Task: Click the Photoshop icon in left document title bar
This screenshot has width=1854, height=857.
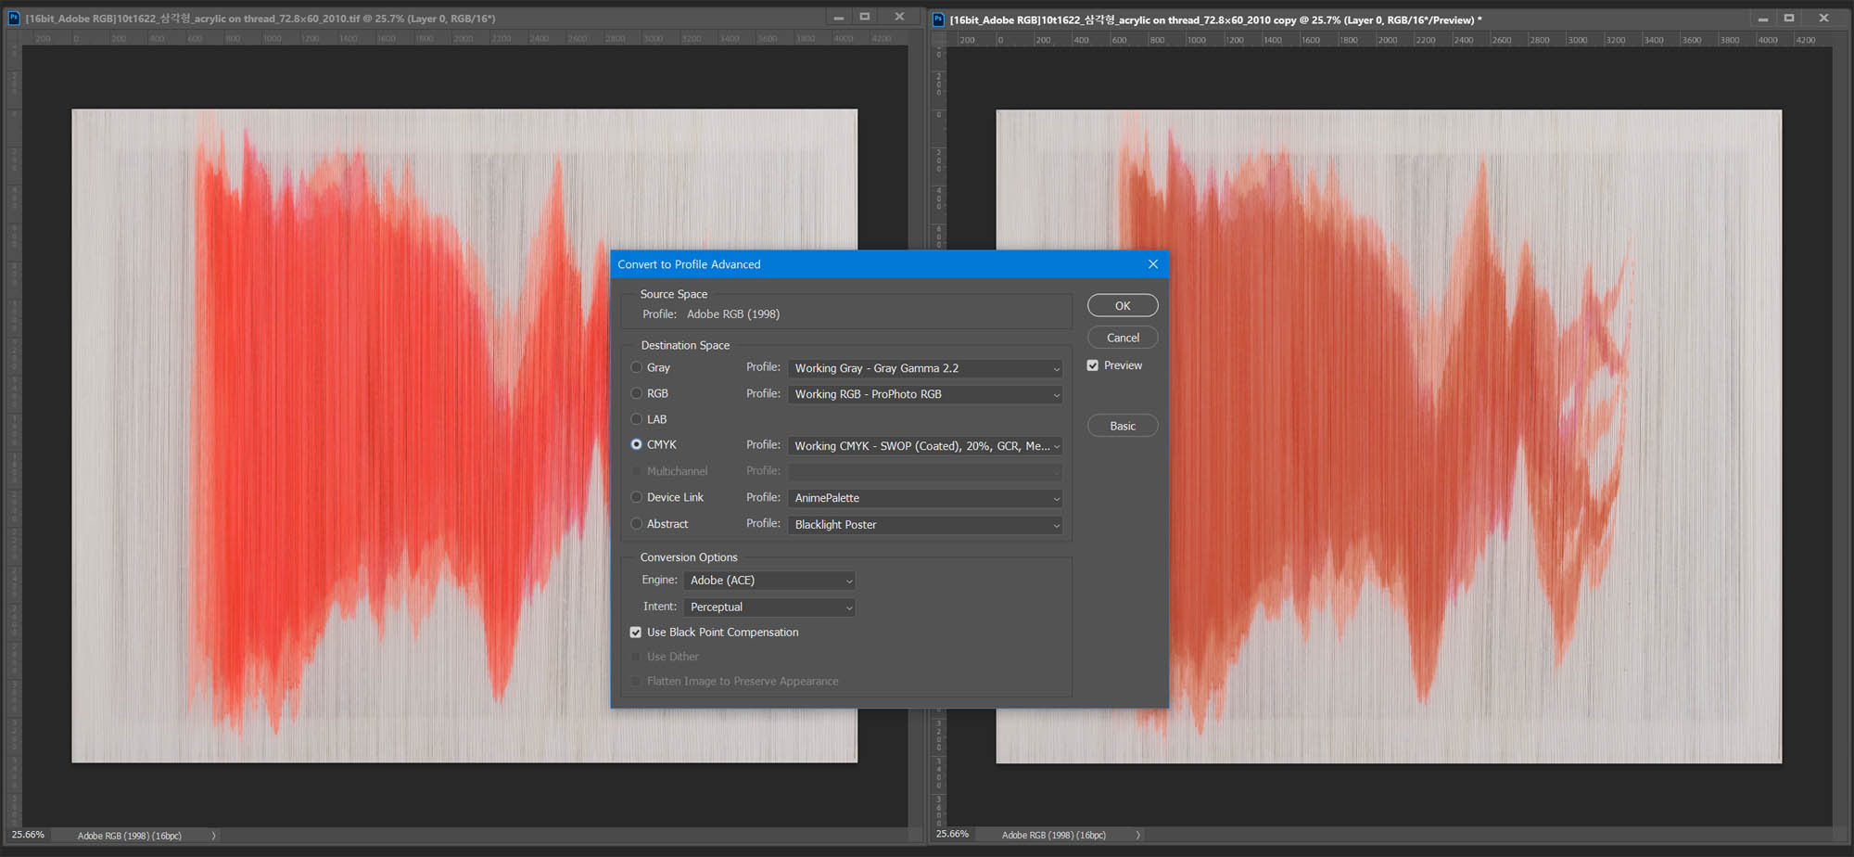Action: (14, 18)
